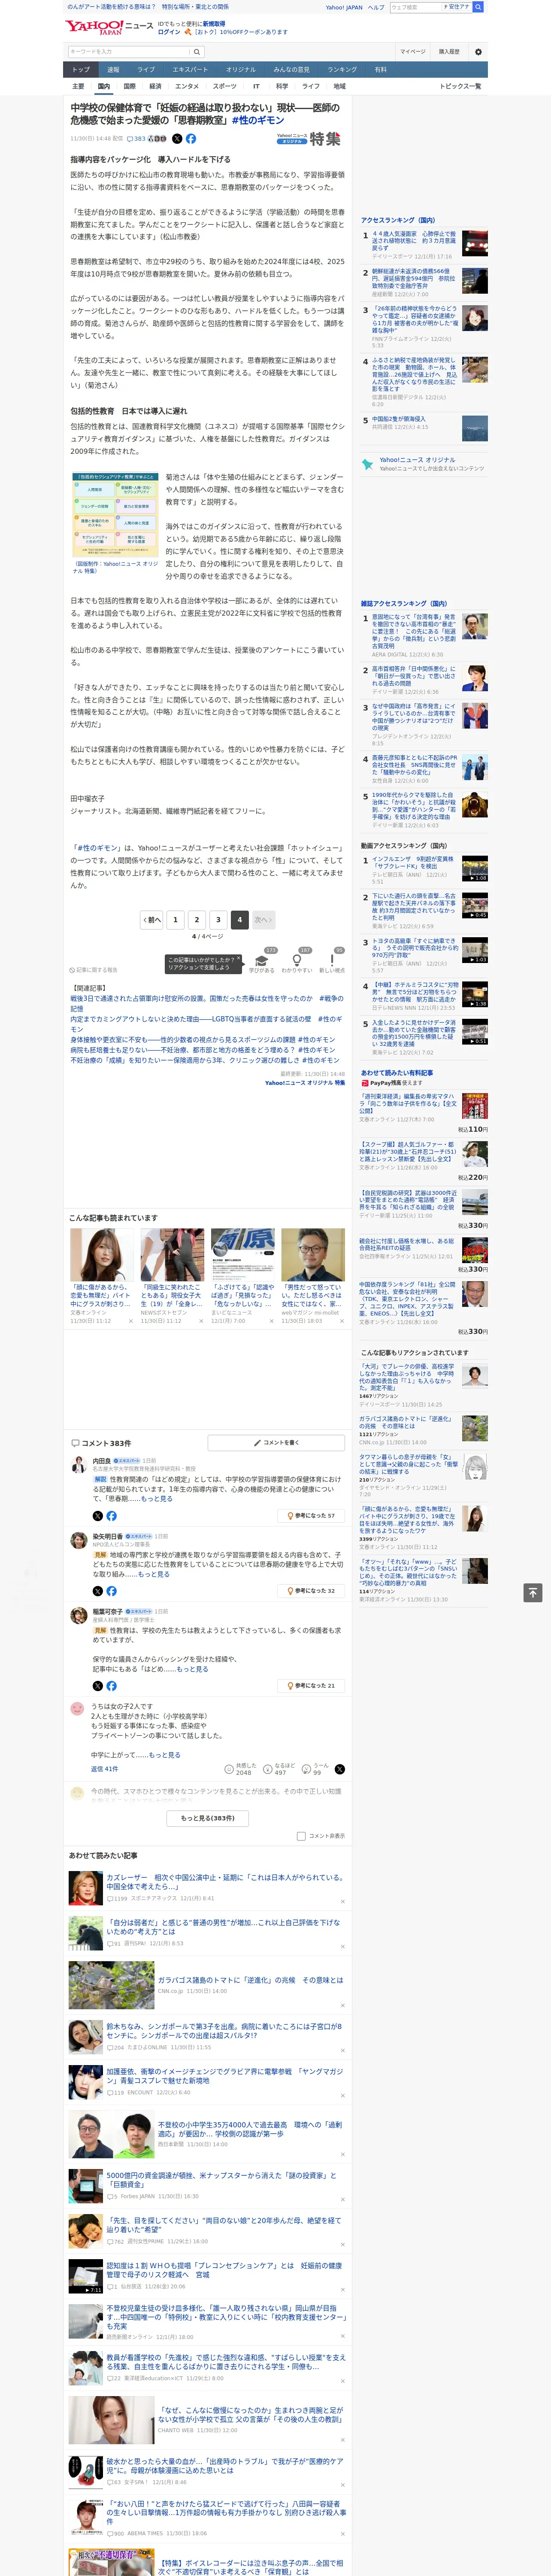This screenshot has height=2576, width=551.
Task: Click the 記事に関する報告 report icon link
Action: coord(94,970)
